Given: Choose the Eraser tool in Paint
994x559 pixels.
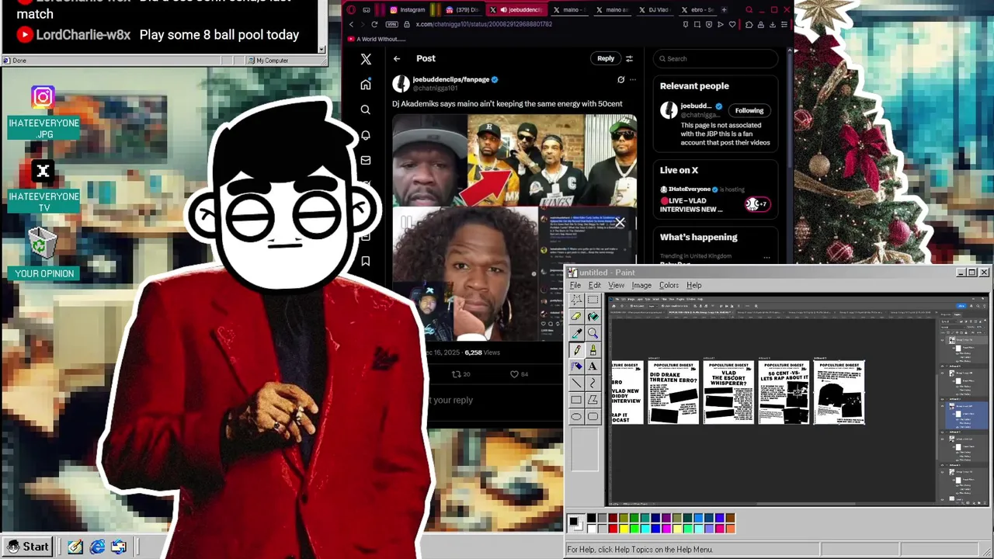Looking at the screenshot, I should [x=576, y=316].
